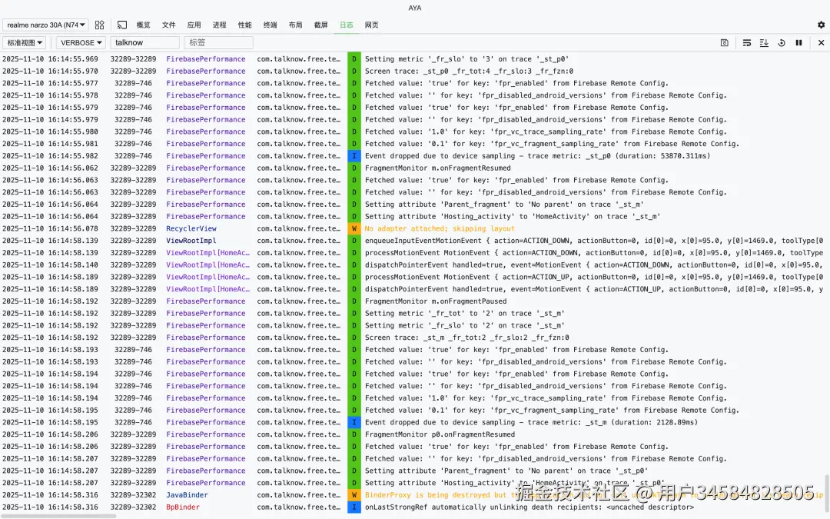Switch to the 布局 tab
This screenshot has width=830, height=519.
tap(296, 25)
